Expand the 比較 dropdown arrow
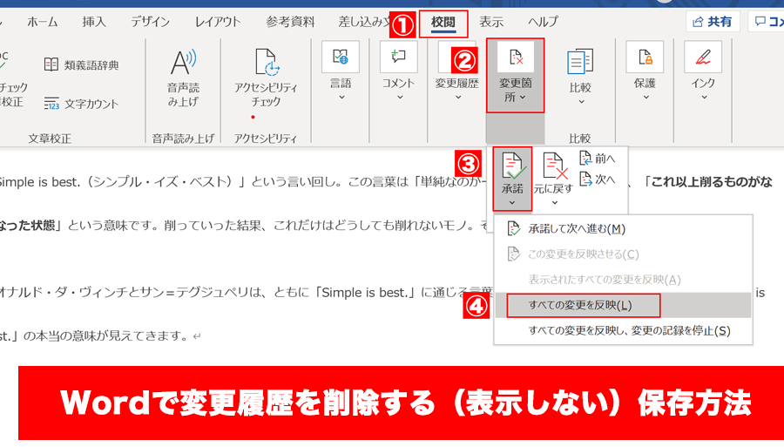This screenshot has height=447, width=784. [581, 102]
